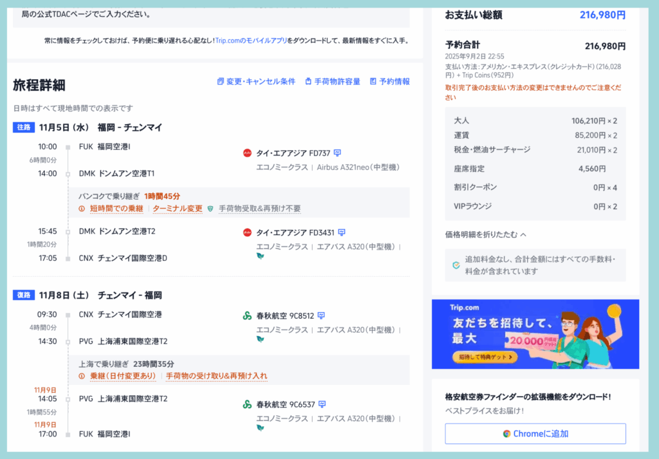Image resolution: width=659 pixels, height=459 pixels.
Task: Open 変更・キャンセル条件 in the itinerary header
Action: tap(256, 82)
